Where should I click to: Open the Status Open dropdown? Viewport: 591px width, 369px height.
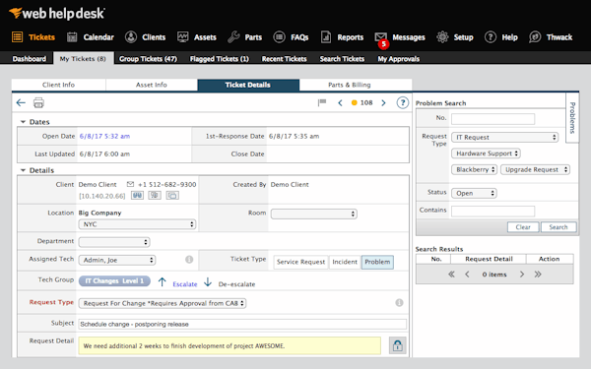click(x=474, y=193)
